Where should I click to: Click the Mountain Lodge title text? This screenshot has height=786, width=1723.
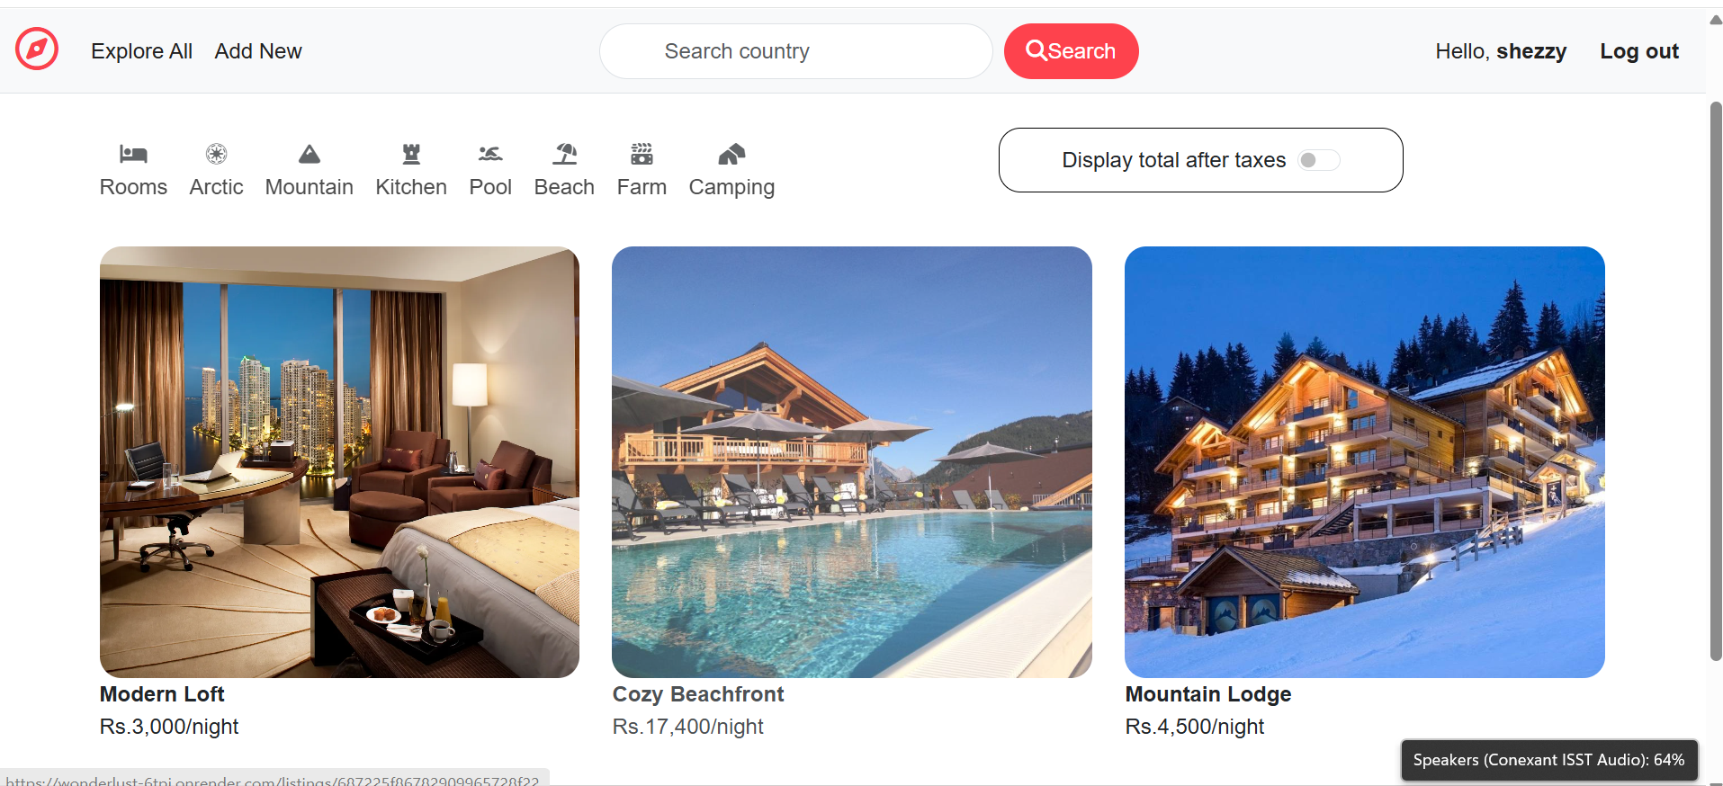pyautogui.click(x=1208, y=694)
